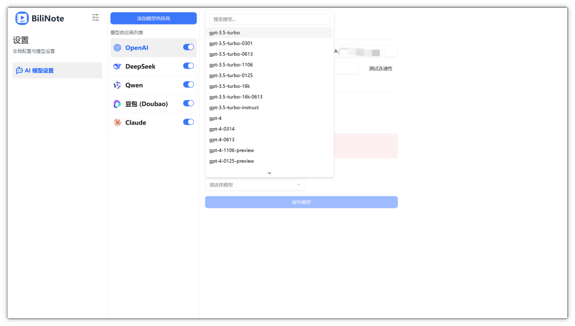Disable the OpenAI provider toggle
The image size is (575, 326).
[x=188, y=47]
